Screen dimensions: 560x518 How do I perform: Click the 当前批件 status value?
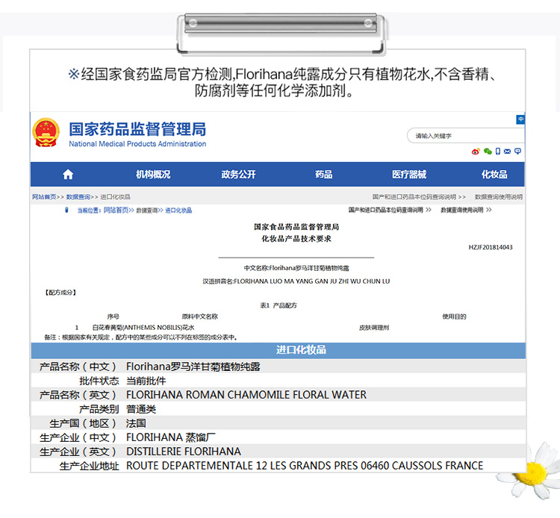click(146, 381)
